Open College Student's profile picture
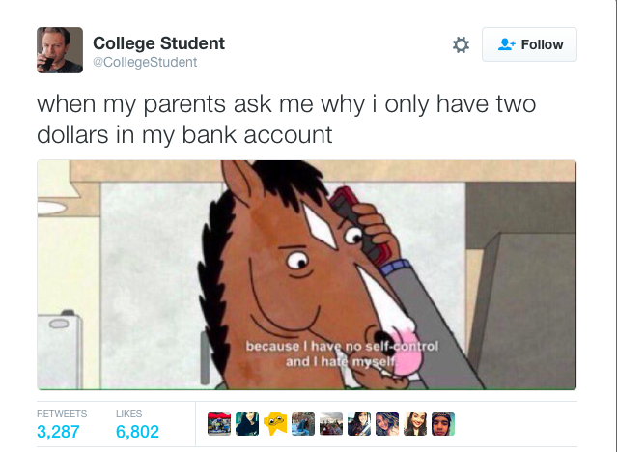 [60, 50]
